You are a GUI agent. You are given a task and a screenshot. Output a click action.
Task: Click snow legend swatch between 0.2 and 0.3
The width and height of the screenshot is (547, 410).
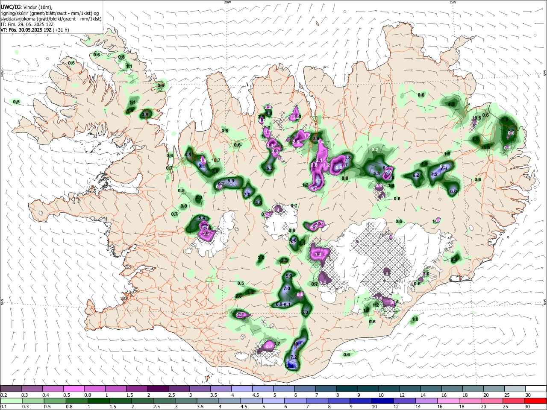pyautogui.click(x=11, y=389)
